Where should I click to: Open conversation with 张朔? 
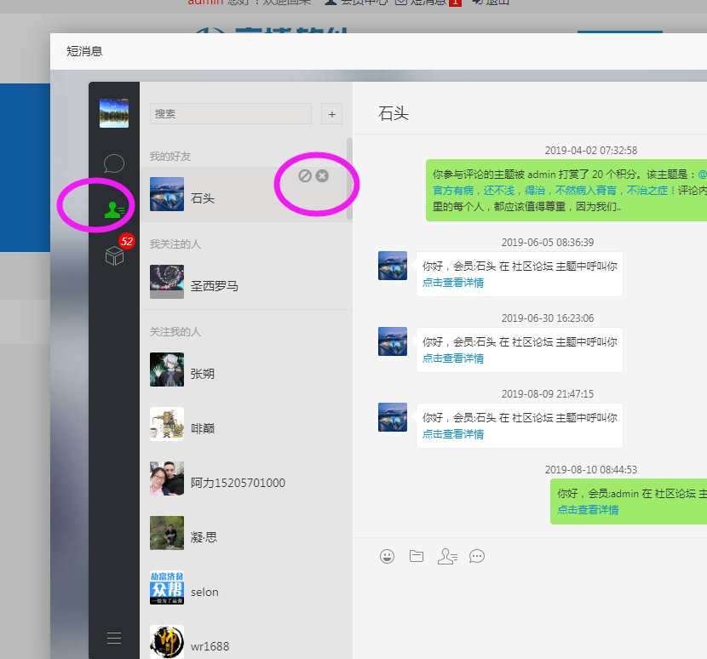203,374
